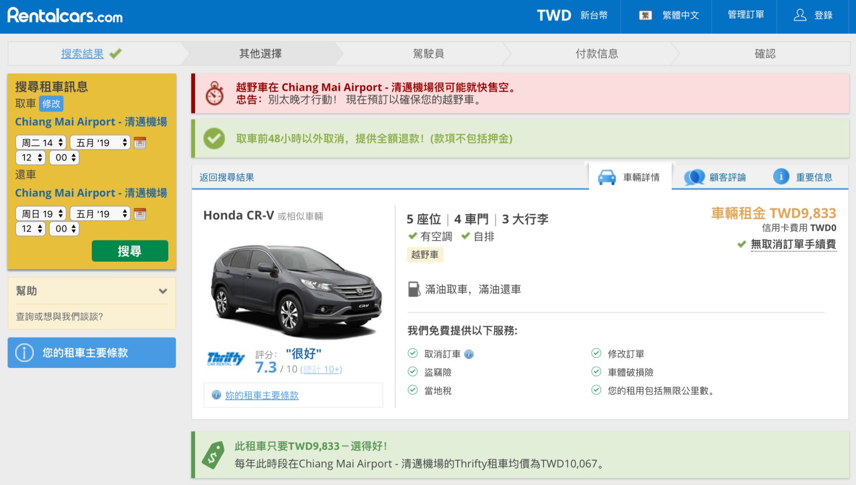Open return hour dropdown
Image resolution: width=856 pixels, height=485 pixels.
click(31, 229)
